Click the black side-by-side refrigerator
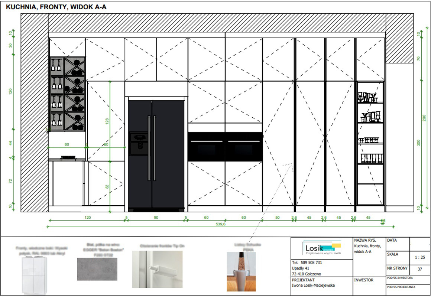 coord(156,154)
